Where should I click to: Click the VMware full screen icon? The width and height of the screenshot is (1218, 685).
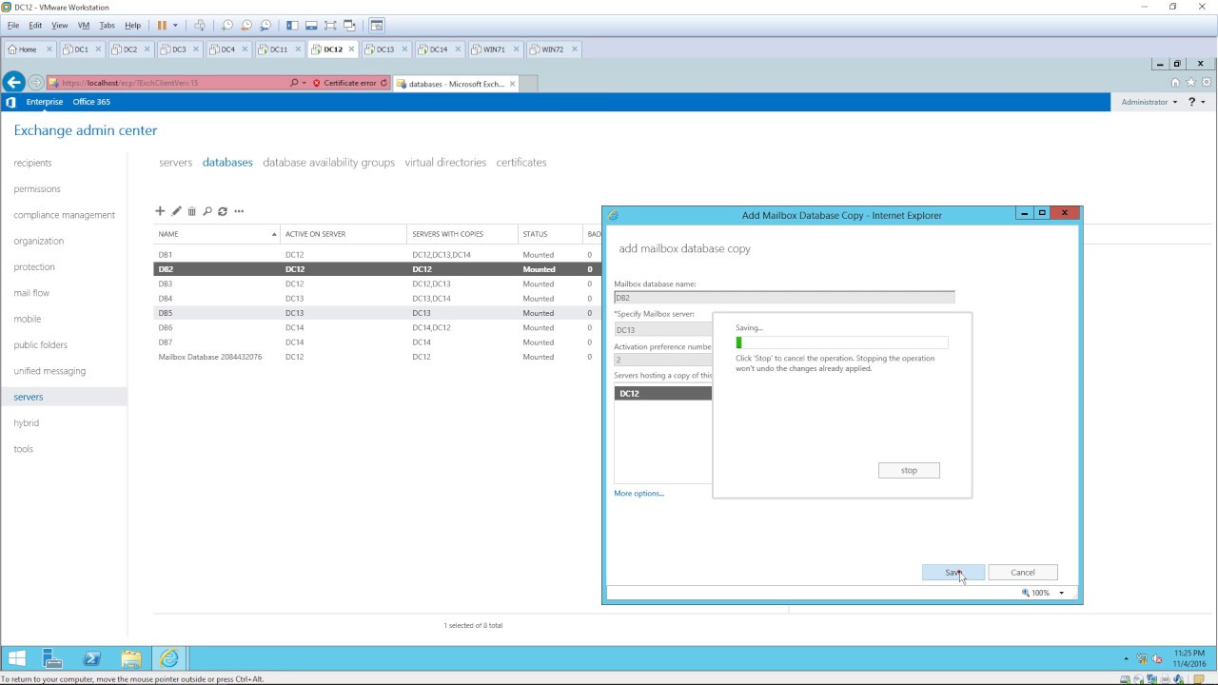330,25
